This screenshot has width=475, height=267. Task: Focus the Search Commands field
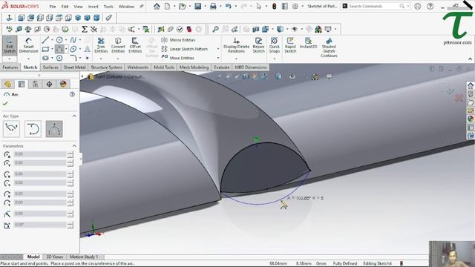coord(375,6)
